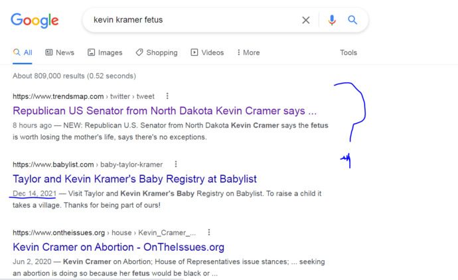Open three-dot menu for ontheissues result
Image resolution: width=458 pixels, height=280 pixels.
pos(209,232)
